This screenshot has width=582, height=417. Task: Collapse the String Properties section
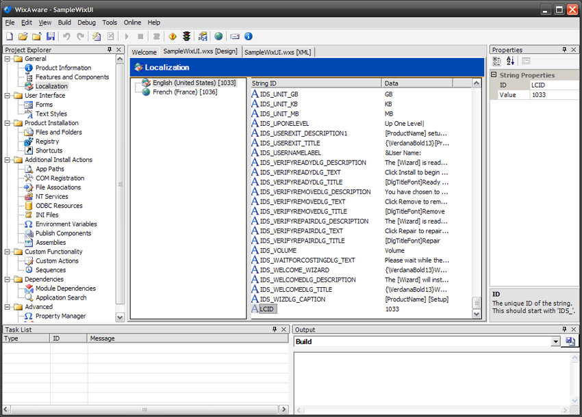(494, 75)
